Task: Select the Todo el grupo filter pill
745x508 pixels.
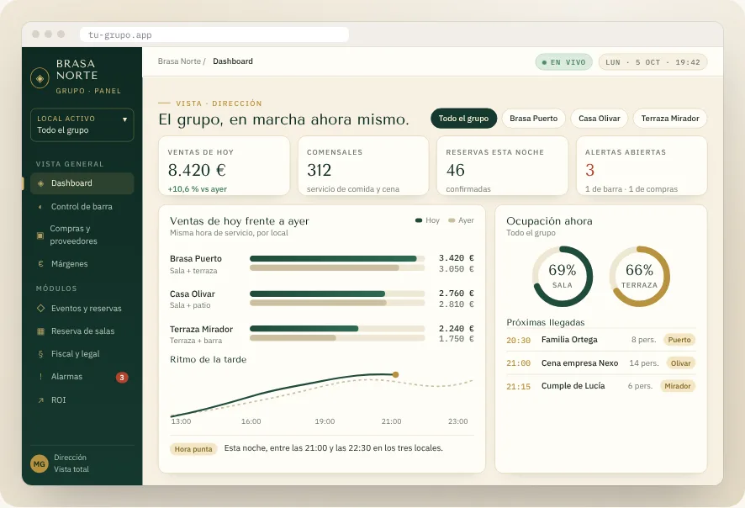Action: coord(463,119)
